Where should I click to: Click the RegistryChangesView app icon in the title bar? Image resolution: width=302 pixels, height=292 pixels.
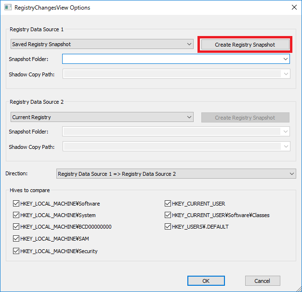click(x=8, y=8)
